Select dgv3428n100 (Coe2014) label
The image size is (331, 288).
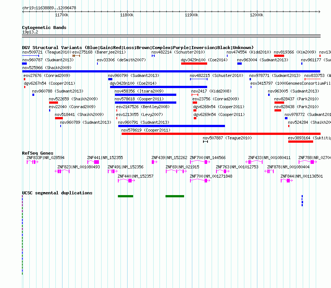pos(133,83)
